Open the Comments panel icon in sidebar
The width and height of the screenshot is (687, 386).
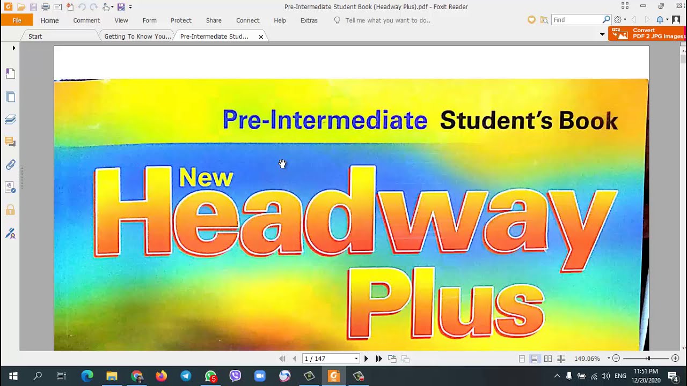coord(10,142)
